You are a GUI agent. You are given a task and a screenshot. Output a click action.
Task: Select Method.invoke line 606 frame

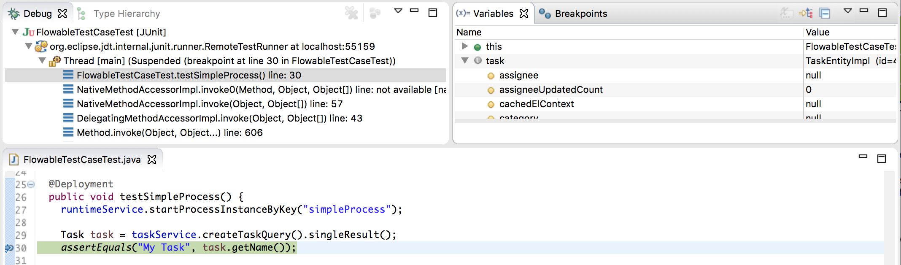click(170, 132)
